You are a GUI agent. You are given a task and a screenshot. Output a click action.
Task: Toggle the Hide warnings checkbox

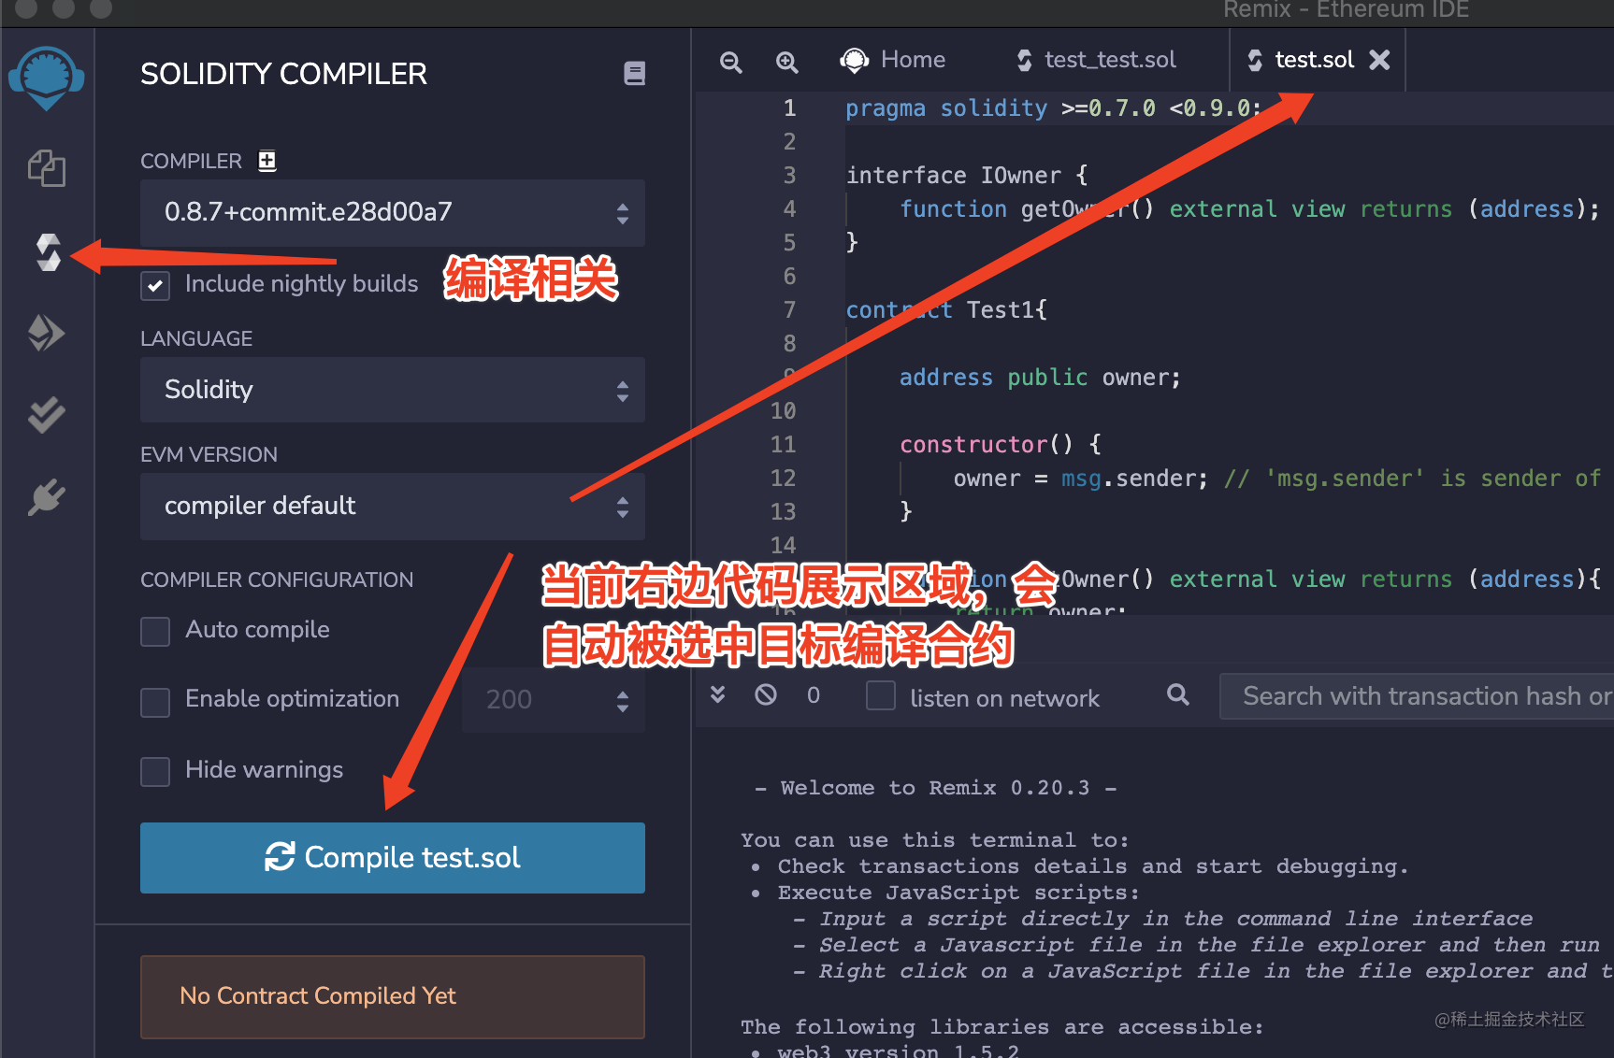click(x=154, y=770)
